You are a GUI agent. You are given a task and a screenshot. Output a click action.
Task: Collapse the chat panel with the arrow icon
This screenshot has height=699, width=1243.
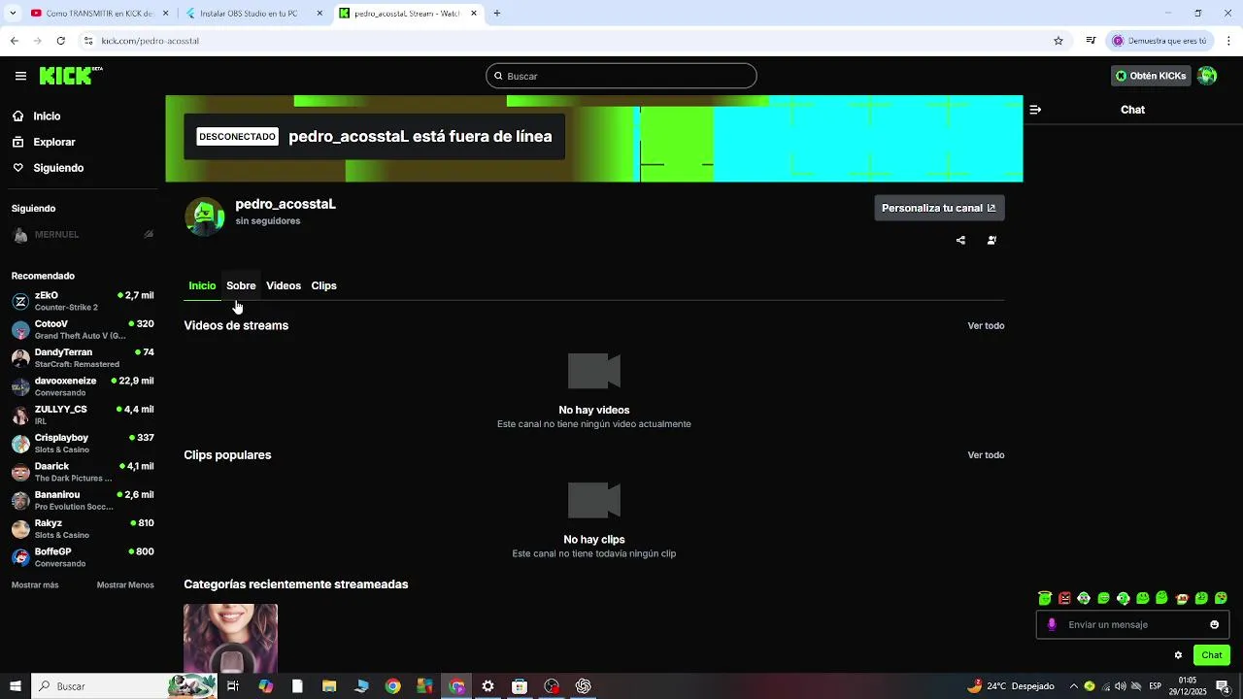point(1035,110)
